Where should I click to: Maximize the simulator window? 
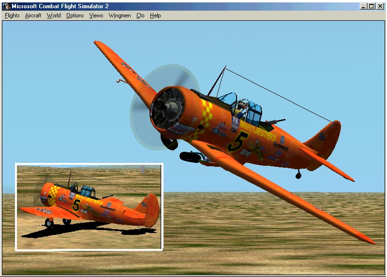coord(372,6)
